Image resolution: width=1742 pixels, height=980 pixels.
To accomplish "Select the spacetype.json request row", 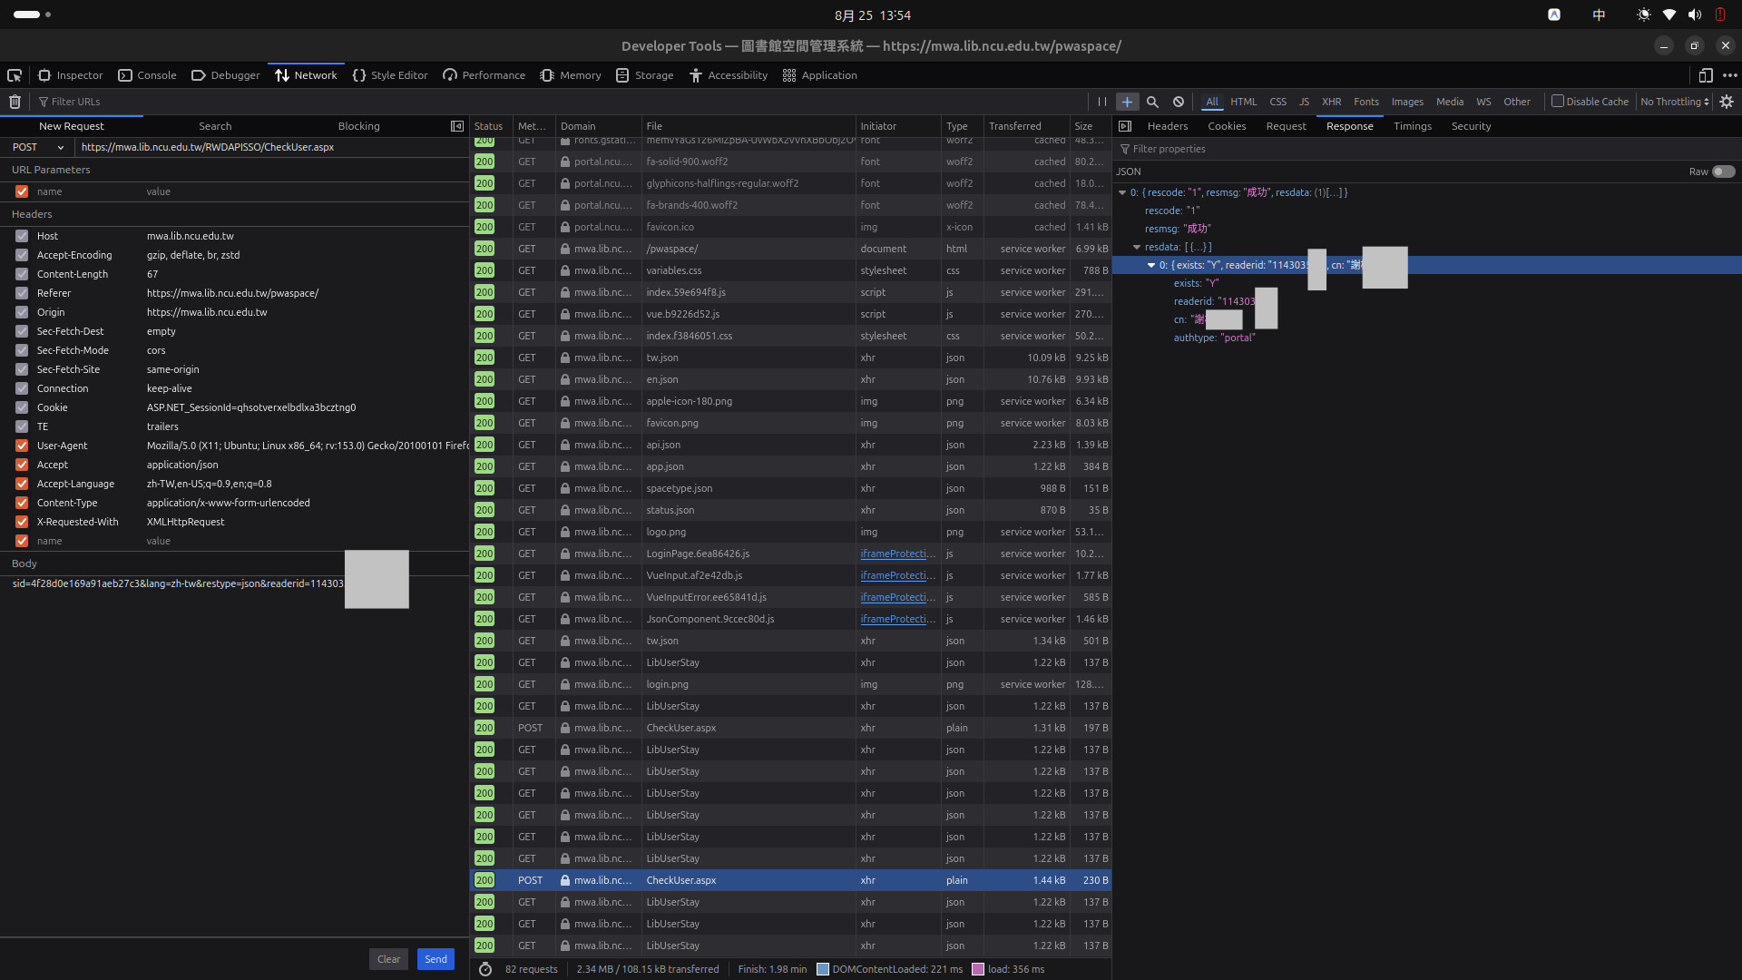I will click(790, 488).
